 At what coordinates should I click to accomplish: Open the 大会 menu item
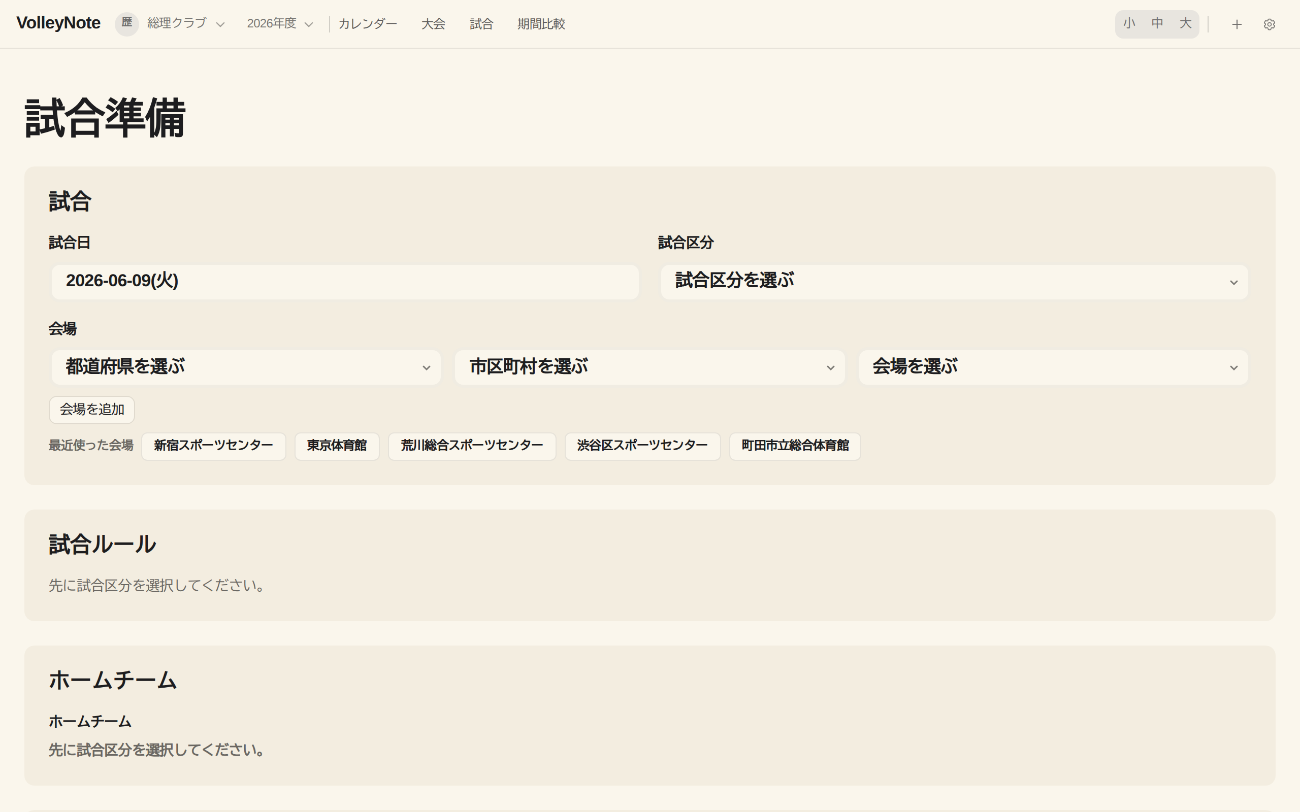pos(433,24)
